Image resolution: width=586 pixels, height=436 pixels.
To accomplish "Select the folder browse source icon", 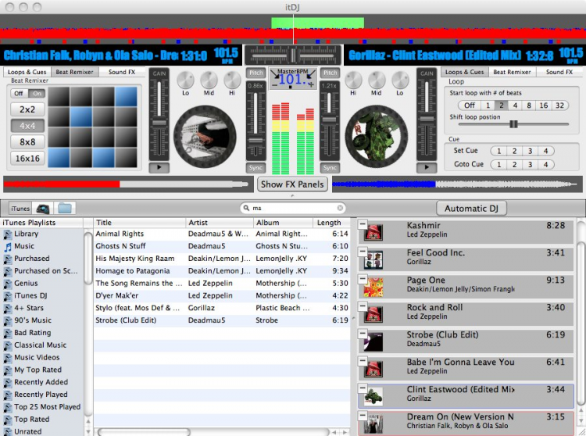I will [x=65, y=208].
